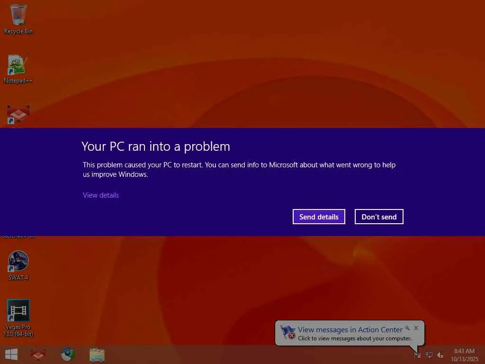Select the SWAT 4 desktop shortcut
The height and width of the screenshot is (364, 485).
click(x=18, y=265)
